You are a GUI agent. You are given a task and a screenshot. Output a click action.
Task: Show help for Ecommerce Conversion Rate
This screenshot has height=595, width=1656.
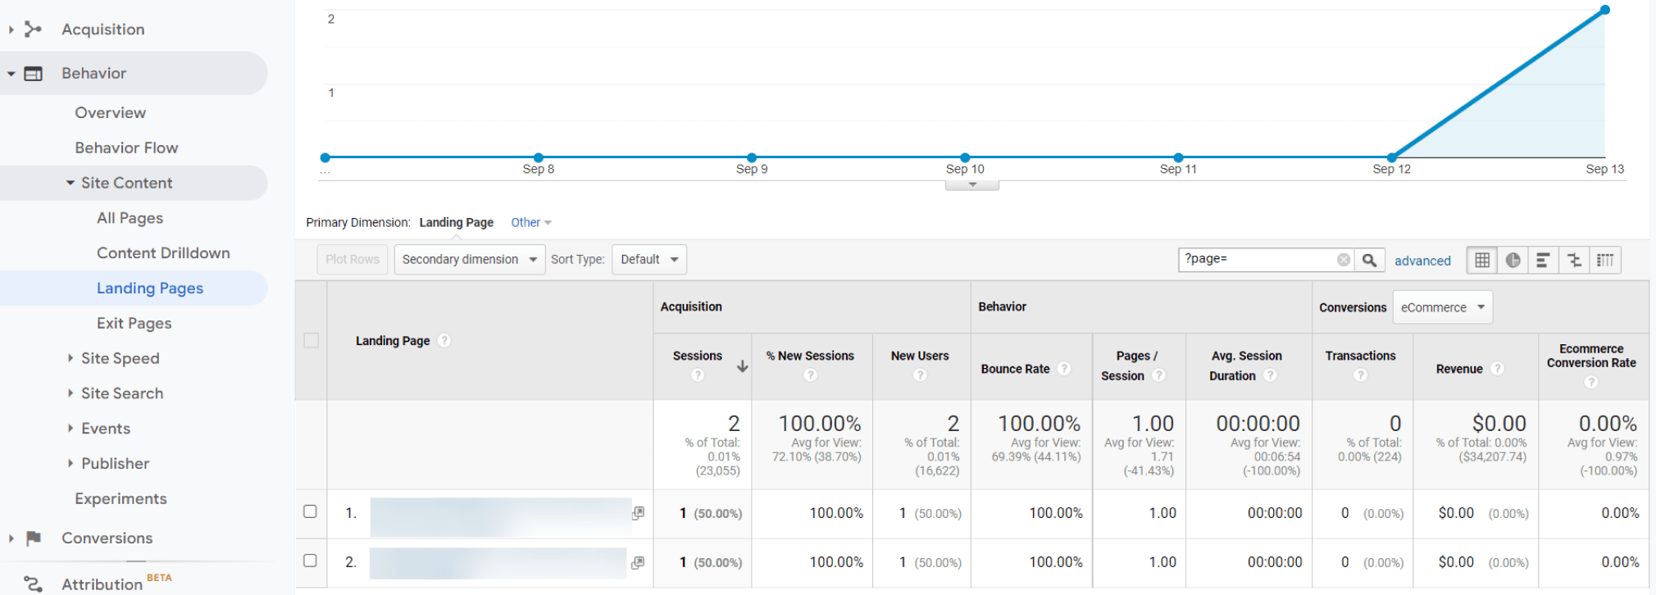(x=1591, y=382)
